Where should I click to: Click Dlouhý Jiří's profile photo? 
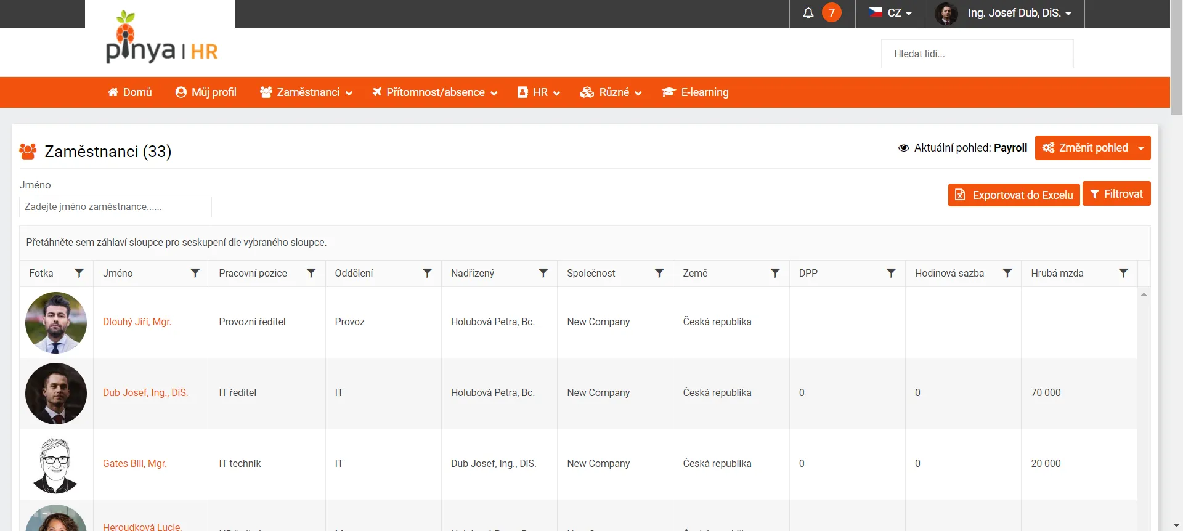[56, 323]
